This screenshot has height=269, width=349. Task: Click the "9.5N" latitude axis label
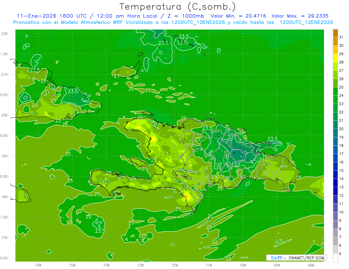point(4,136)
